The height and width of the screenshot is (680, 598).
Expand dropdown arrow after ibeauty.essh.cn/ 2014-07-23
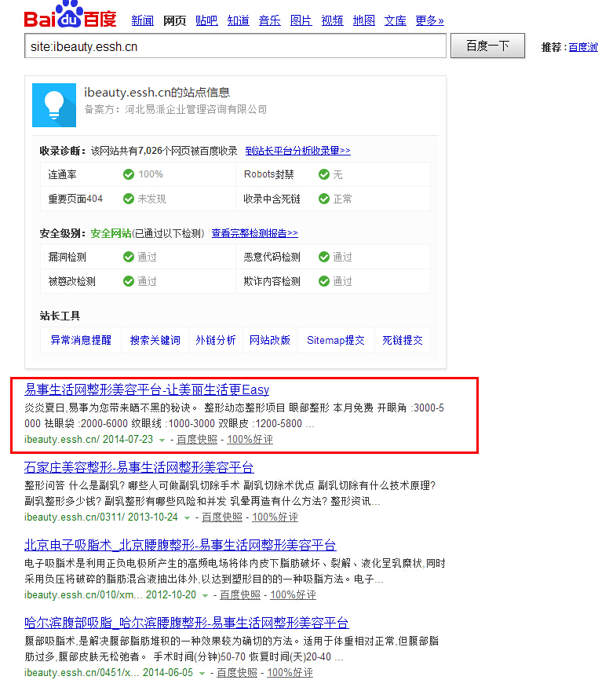pos(162,441)
